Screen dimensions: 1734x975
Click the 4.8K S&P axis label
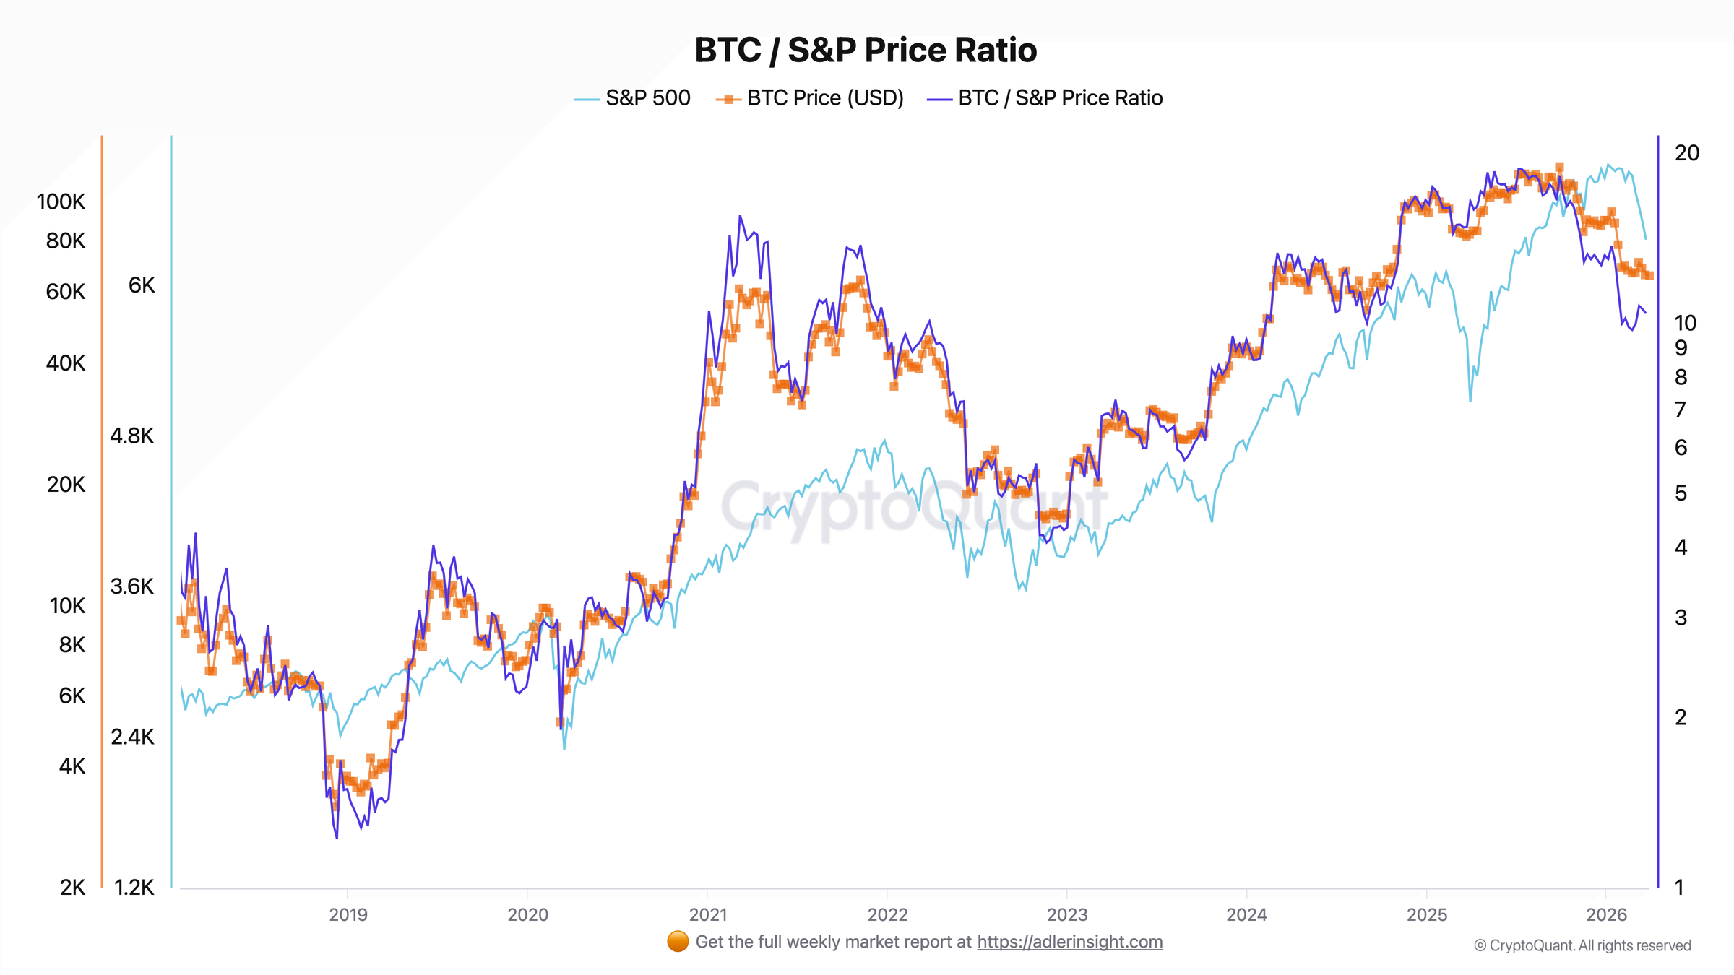tap(132, 435)
